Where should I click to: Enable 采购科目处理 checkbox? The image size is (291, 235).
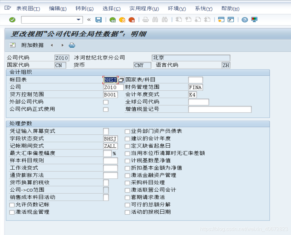pos(127,183)
